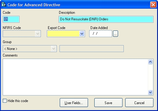
Task: Open the NFIRS Code dropdown arrow
Action: [x=38, y=34]
